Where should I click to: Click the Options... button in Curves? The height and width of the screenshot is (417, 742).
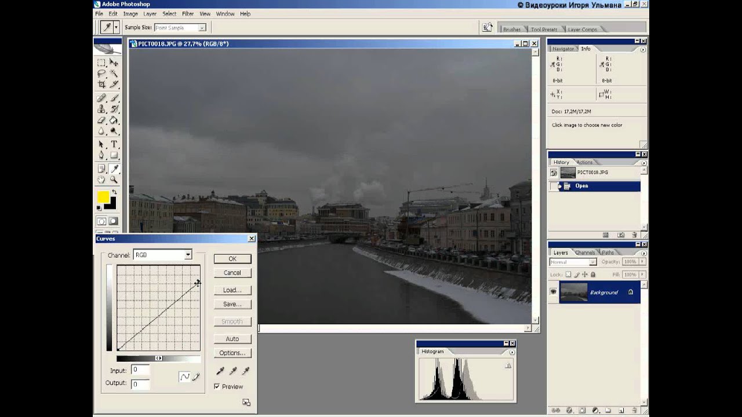click(232, 353)
